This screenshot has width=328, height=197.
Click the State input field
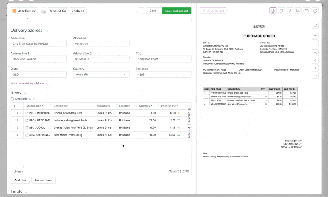pos(39,74)
